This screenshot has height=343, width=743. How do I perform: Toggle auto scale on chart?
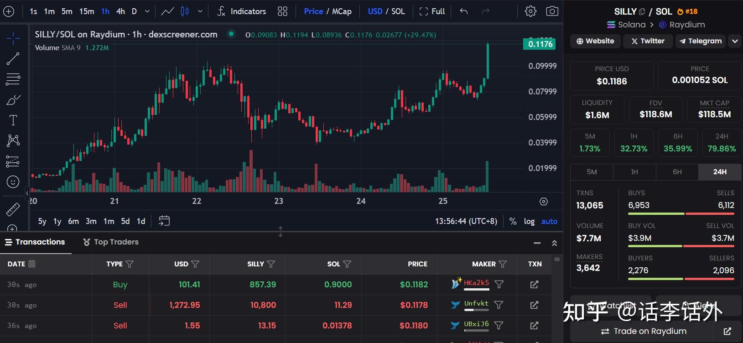click(x=549, y=221)
